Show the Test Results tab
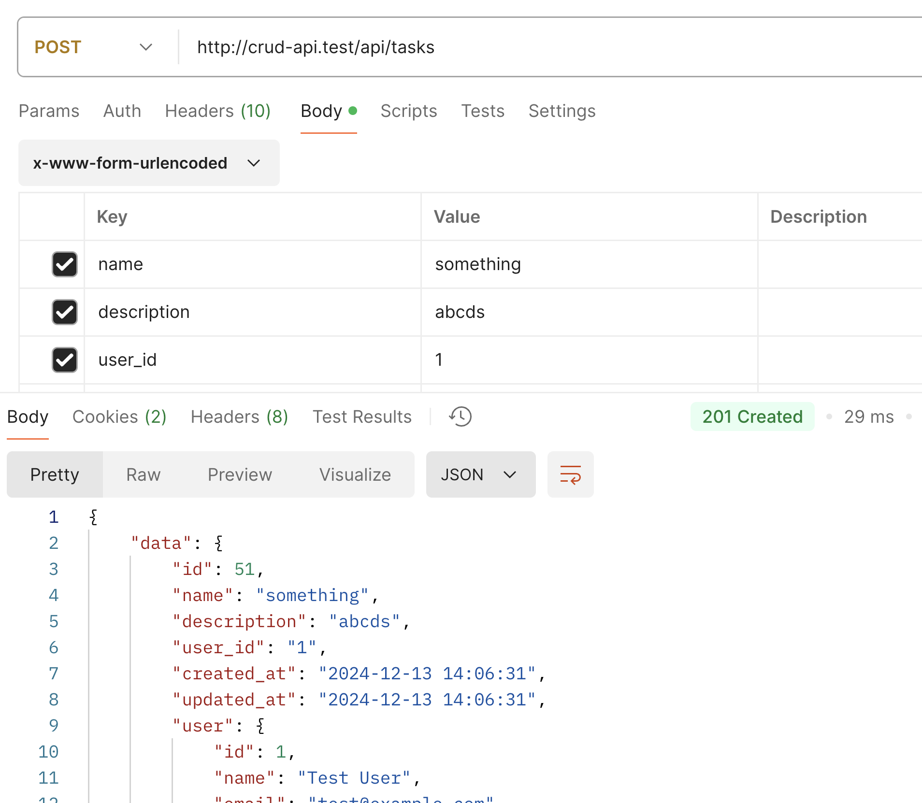This screenshot has width=922, height=803. 362,416
